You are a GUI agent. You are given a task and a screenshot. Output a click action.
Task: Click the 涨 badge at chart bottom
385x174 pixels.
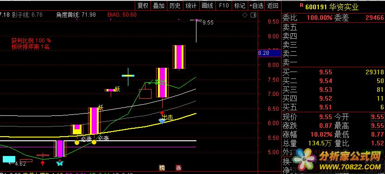(x=178, y=168)
